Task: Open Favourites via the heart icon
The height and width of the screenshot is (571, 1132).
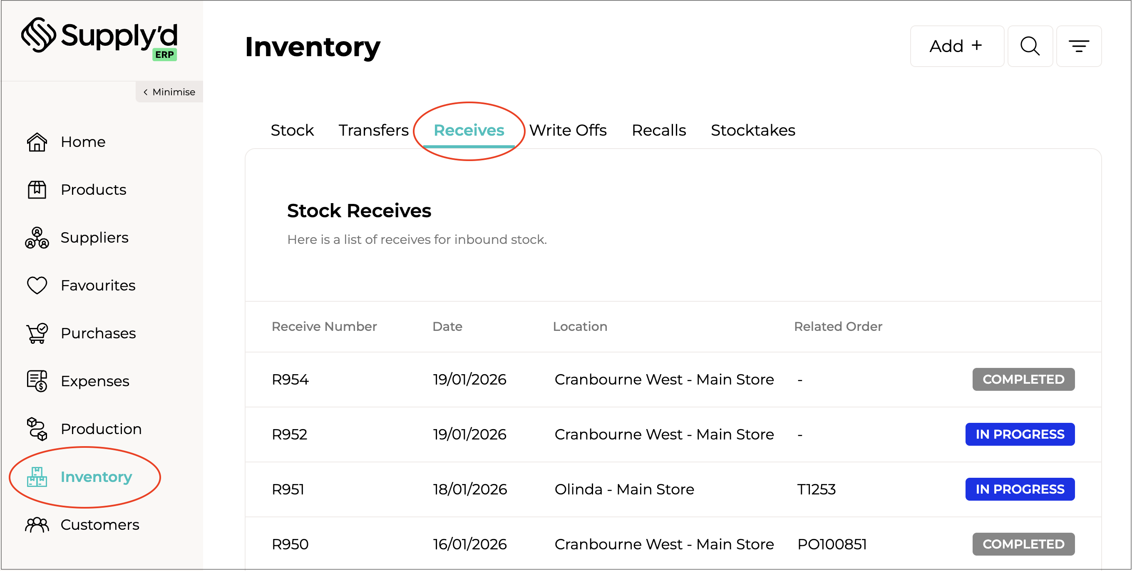Action: [x=37, y=285]
